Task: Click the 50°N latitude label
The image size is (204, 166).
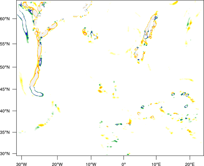Action: pyautogui.click(x=5, y=67)
